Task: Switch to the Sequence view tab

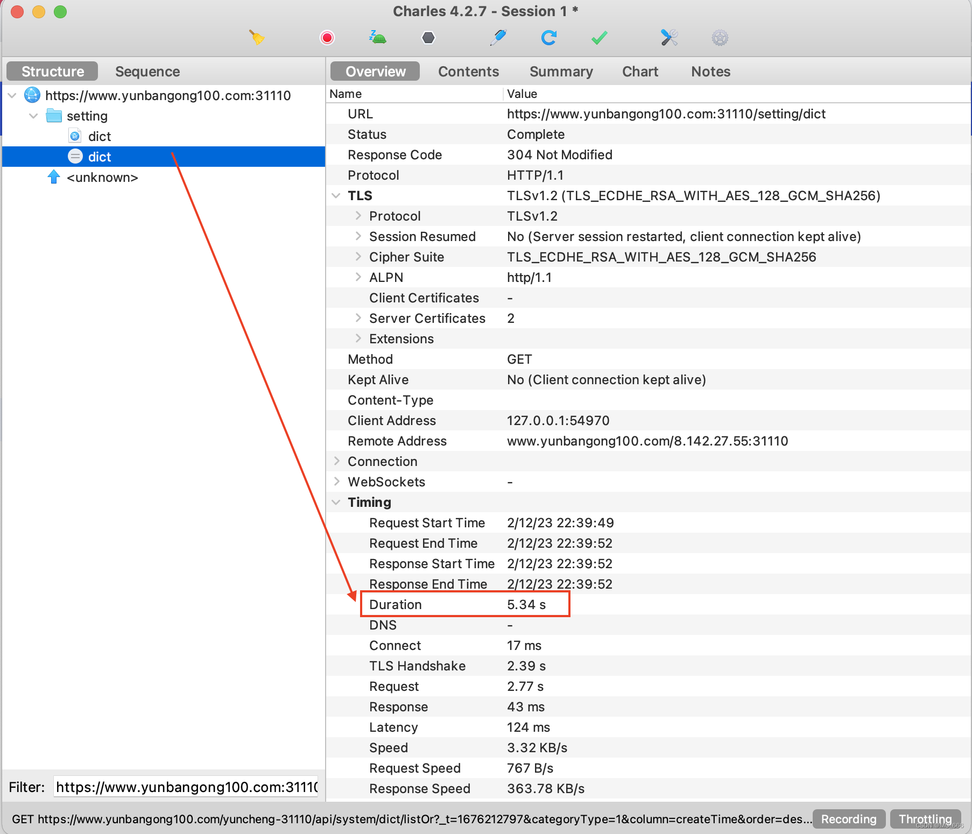Action: (x=147, y=72)
